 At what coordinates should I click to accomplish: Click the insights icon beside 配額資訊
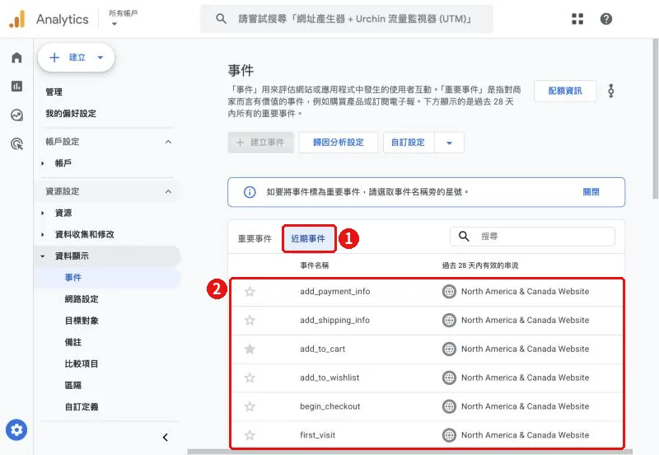611,91
